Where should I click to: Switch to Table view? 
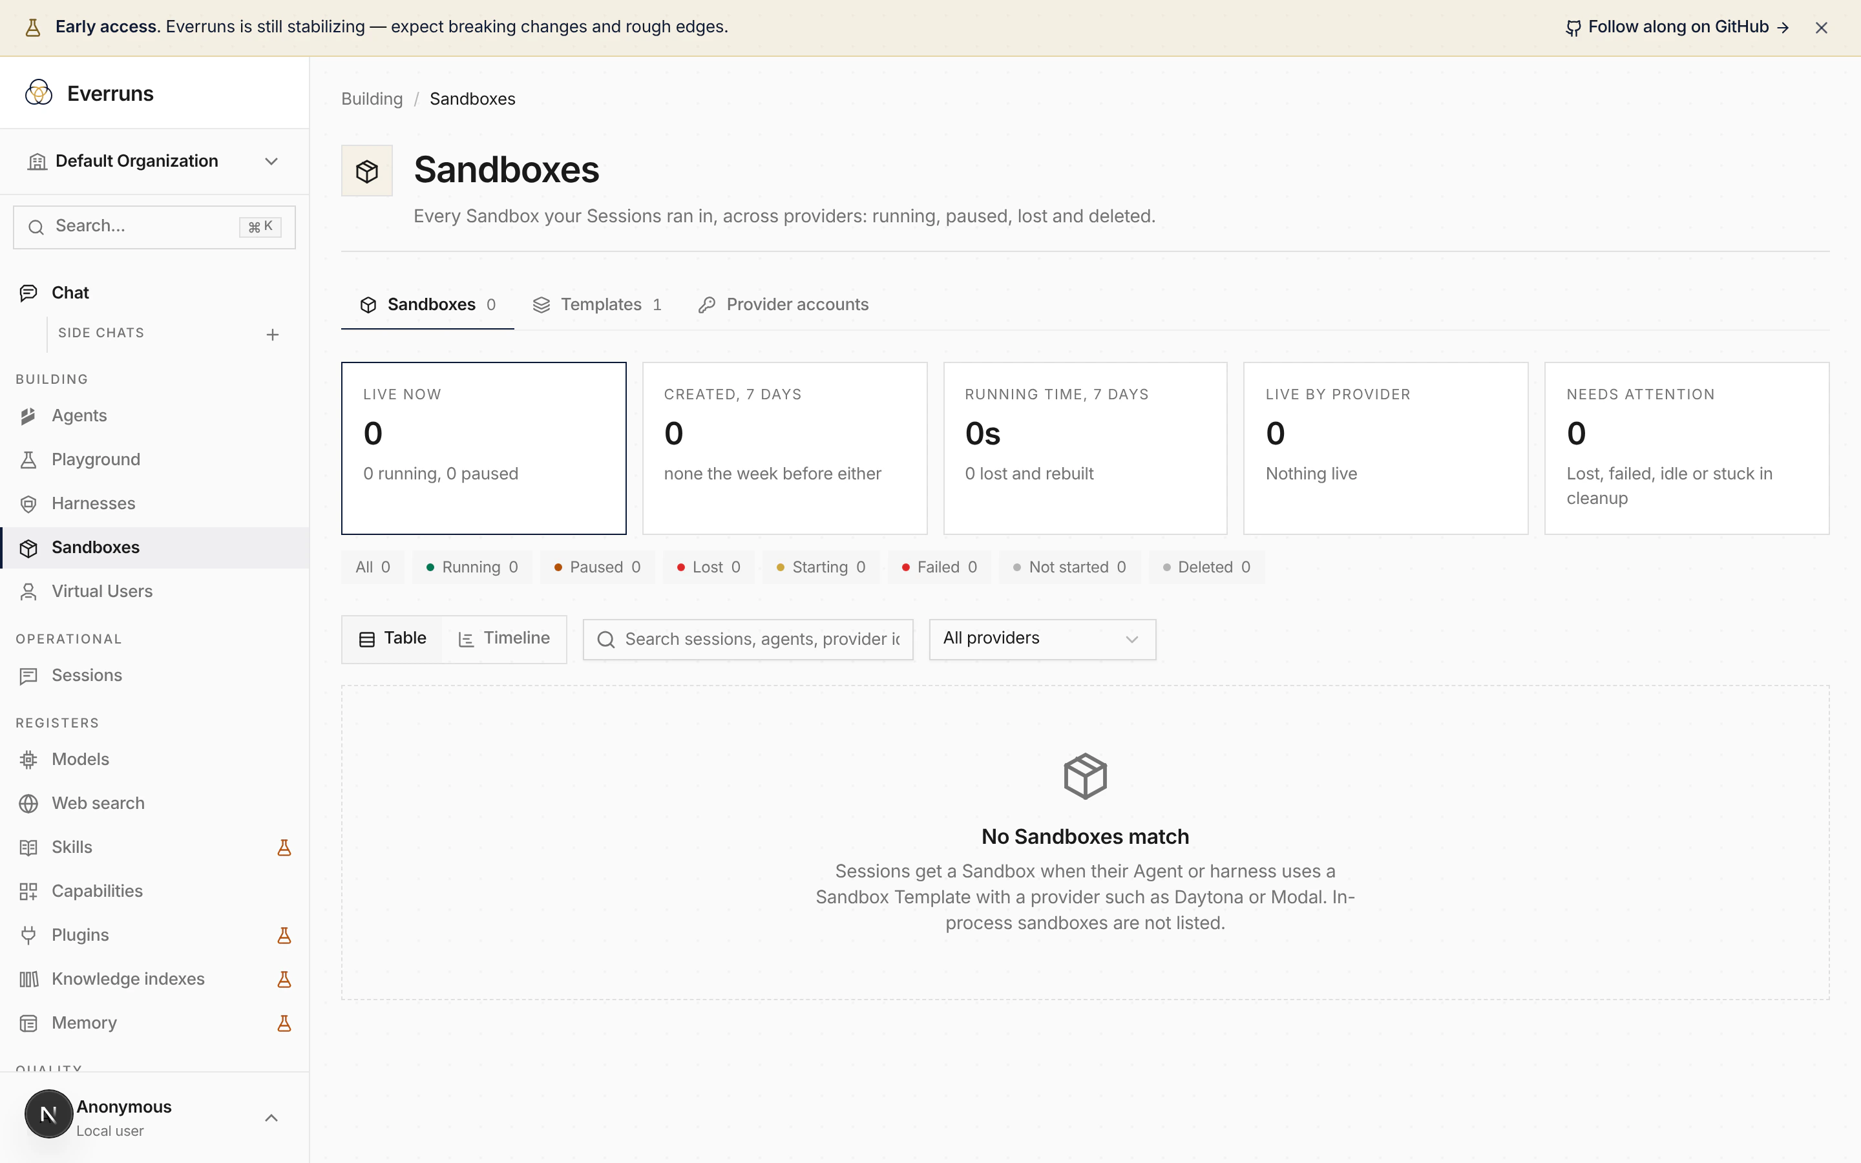[392, 638]
